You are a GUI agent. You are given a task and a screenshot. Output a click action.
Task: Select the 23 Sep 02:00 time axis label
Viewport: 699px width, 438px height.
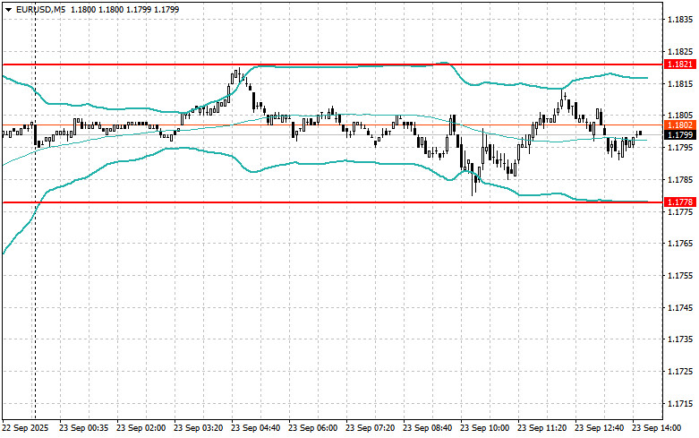(141, 428)
